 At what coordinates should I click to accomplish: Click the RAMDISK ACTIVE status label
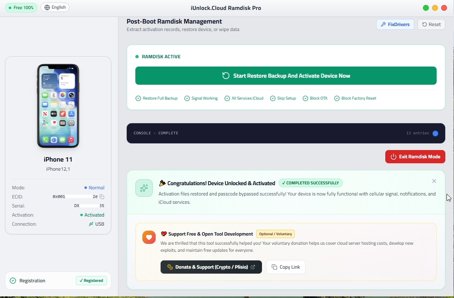161,57
